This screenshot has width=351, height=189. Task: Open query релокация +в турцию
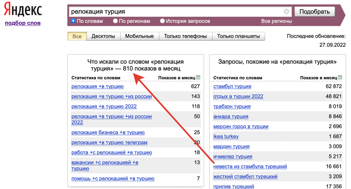[x=98, y=86]
